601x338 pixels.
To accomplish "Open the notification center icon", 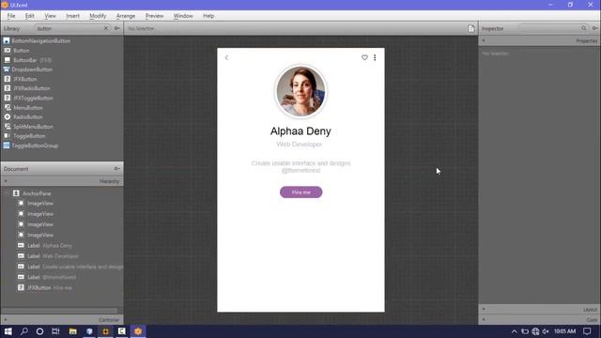I will [x=587, y=331].
